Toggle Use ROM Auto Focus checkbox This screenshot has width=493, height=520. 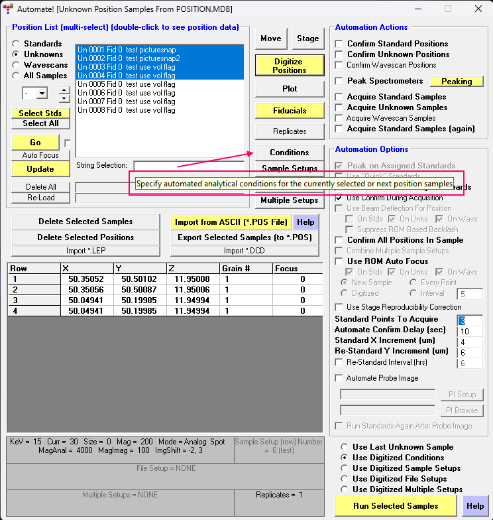pos(339,261)
